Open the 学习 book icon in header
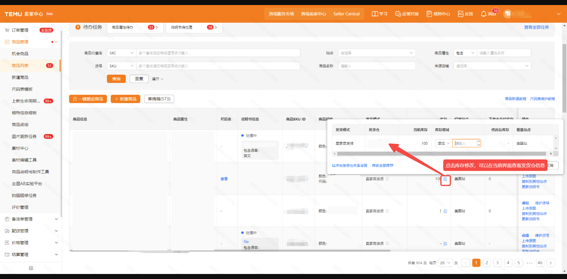This screenshot has width=567, height=279. tap(375, 14)
